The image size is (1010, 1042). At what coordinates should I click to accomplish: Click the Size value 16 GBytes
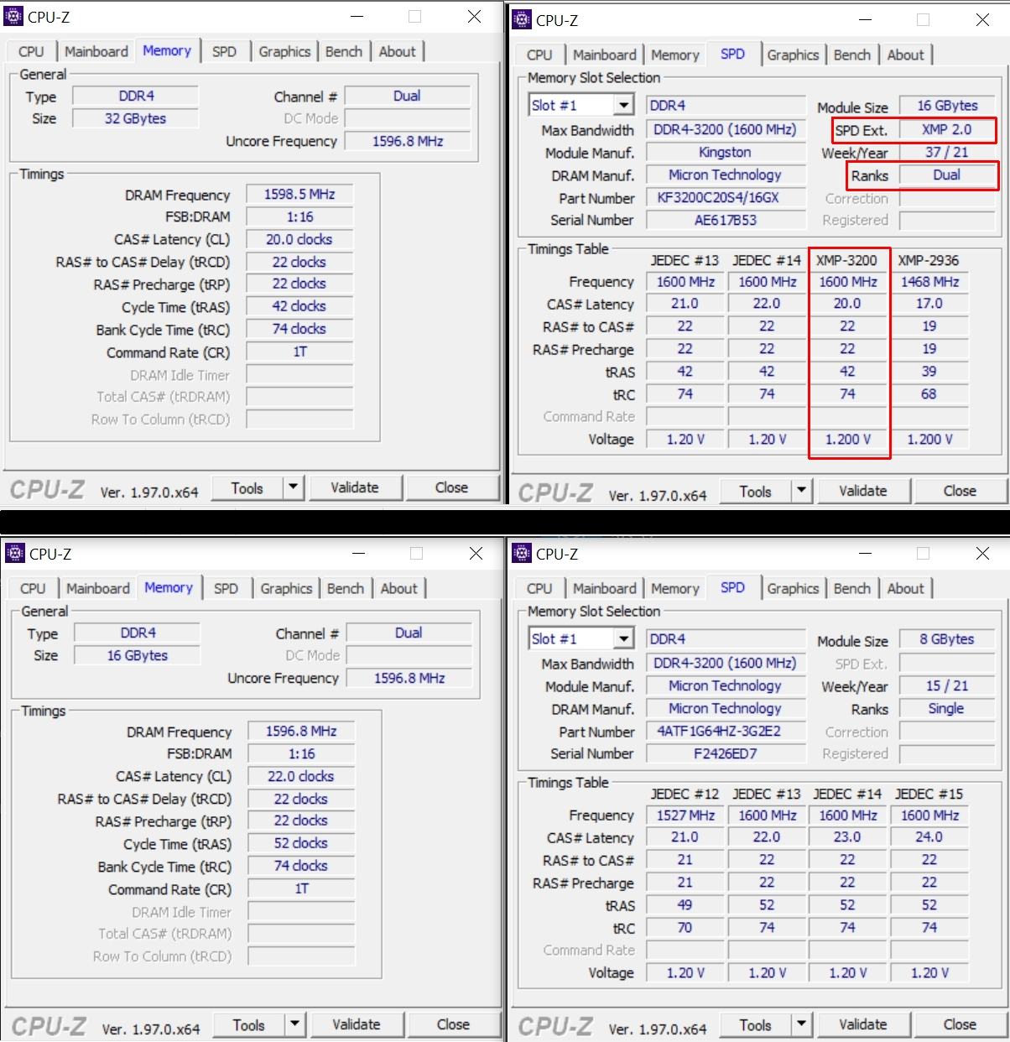tap(138, 655)
